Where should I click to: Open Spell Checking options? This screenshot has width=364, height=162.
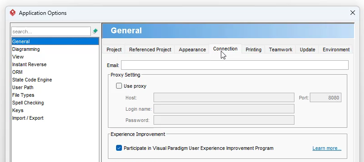pyautogui.click(x=55, y=103)
